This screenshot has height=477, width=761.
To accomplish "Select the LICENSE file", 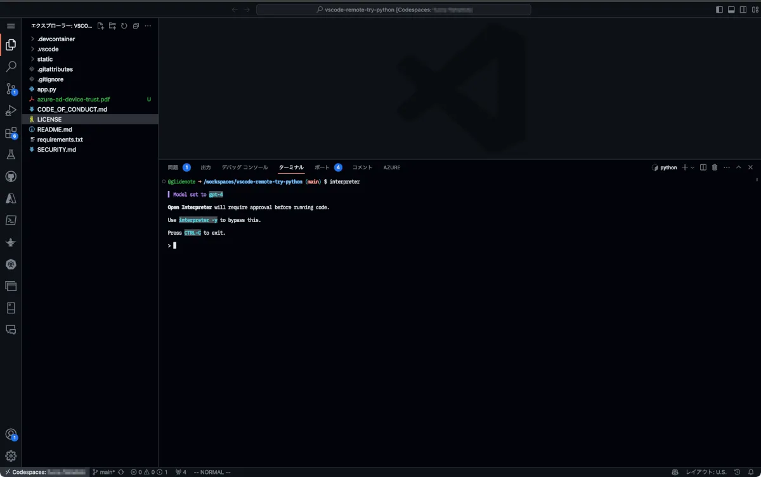I will 90,119.
